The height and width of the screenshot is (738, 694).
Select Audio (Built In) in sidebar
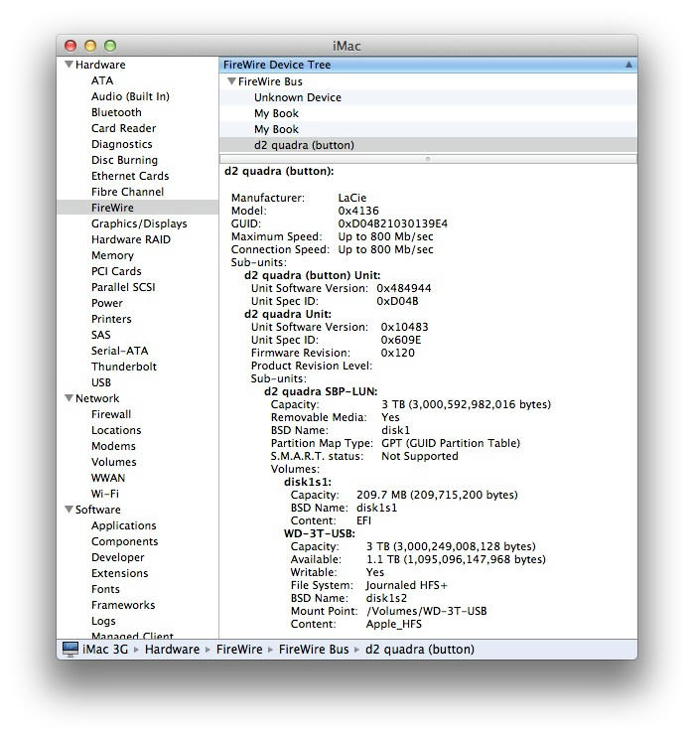130,96
